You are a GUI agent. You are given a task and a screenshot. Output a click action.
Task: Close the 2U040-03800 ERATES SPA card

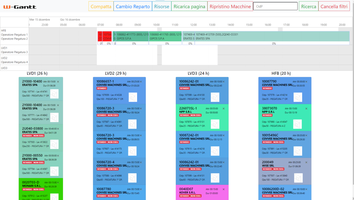pyautogui.click(x=58, y=129)
